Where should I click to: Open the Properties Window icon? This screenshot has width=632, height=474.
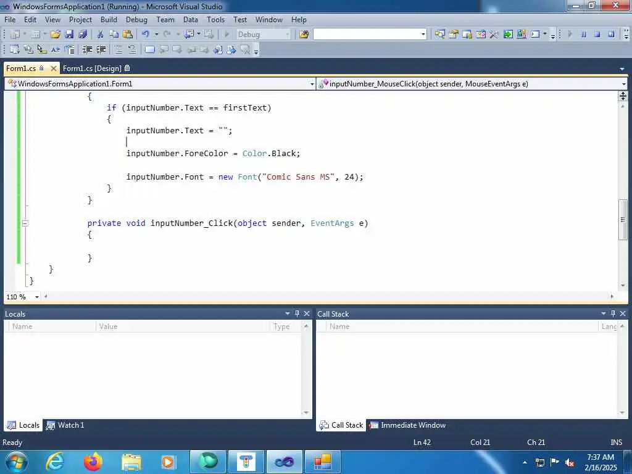tap(454, 35)
